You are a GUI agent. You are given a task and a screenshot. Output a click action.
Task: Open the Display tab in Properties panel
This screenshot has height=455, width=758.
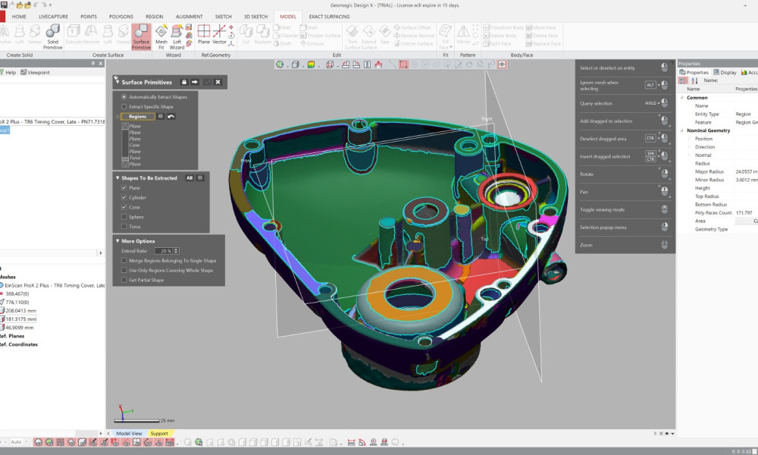coord(725,72)
